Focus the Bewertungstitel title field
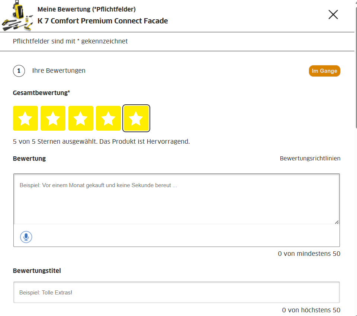 click(x=177, y=292)
